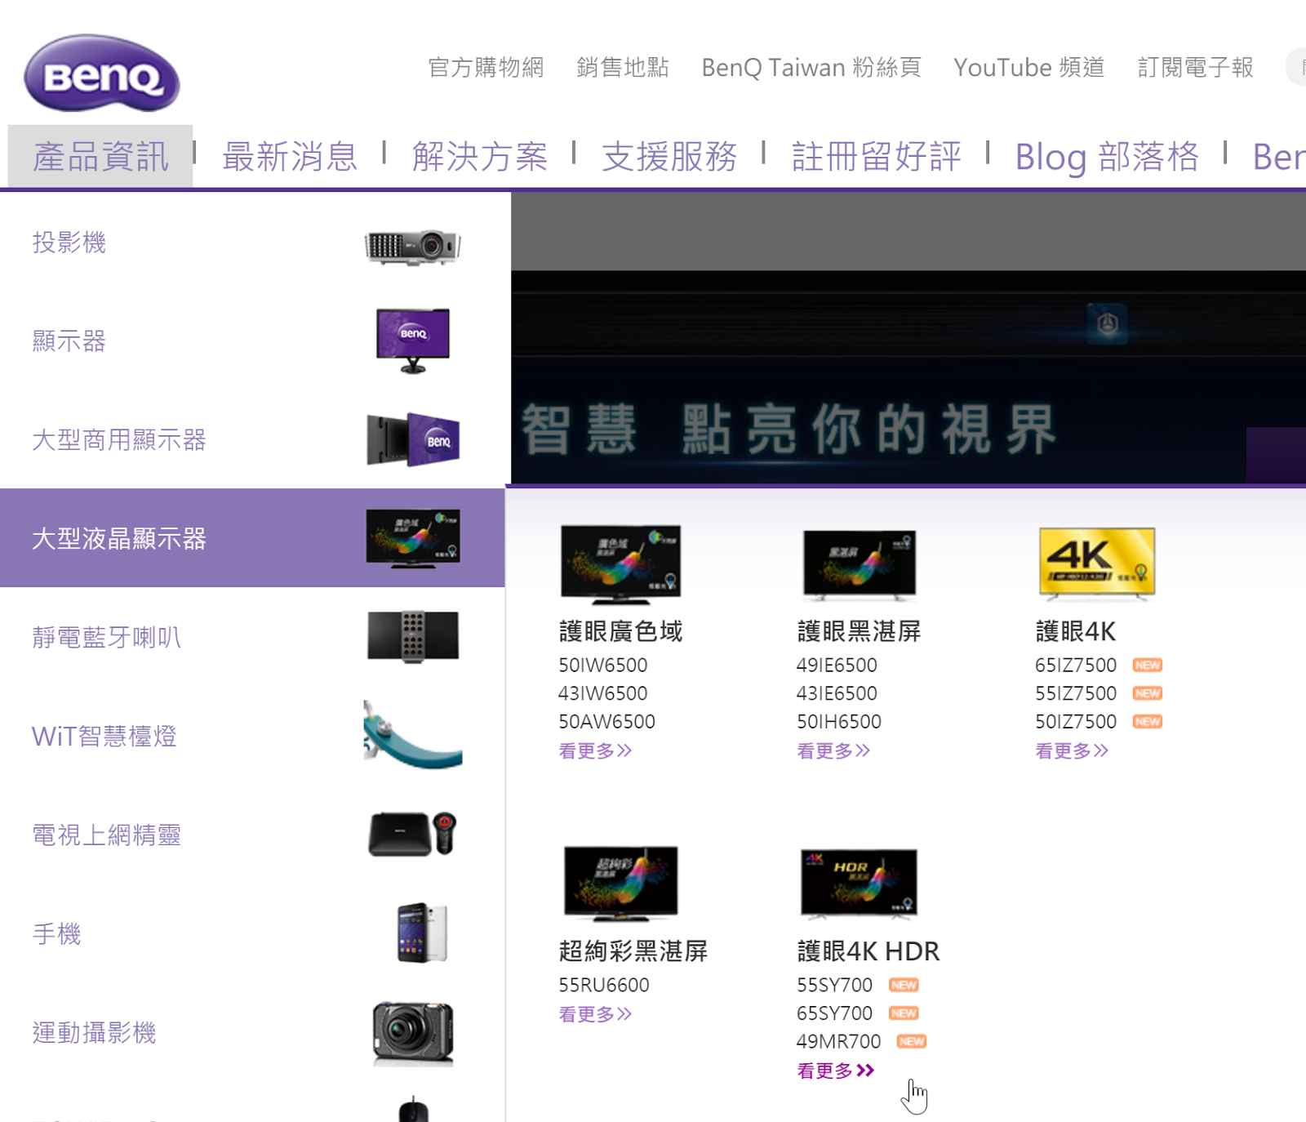Click the 護眼黑湛屏 heading

point(859,631)
